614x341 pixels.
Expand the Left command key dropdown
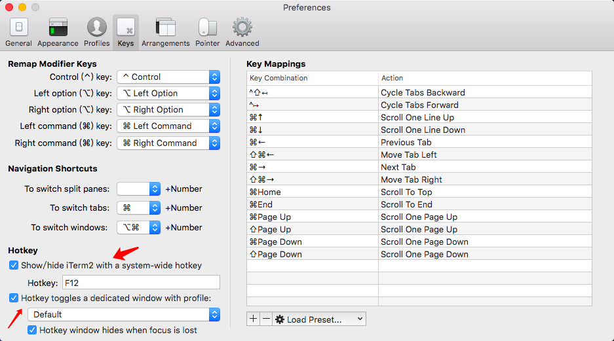point(168,126)
